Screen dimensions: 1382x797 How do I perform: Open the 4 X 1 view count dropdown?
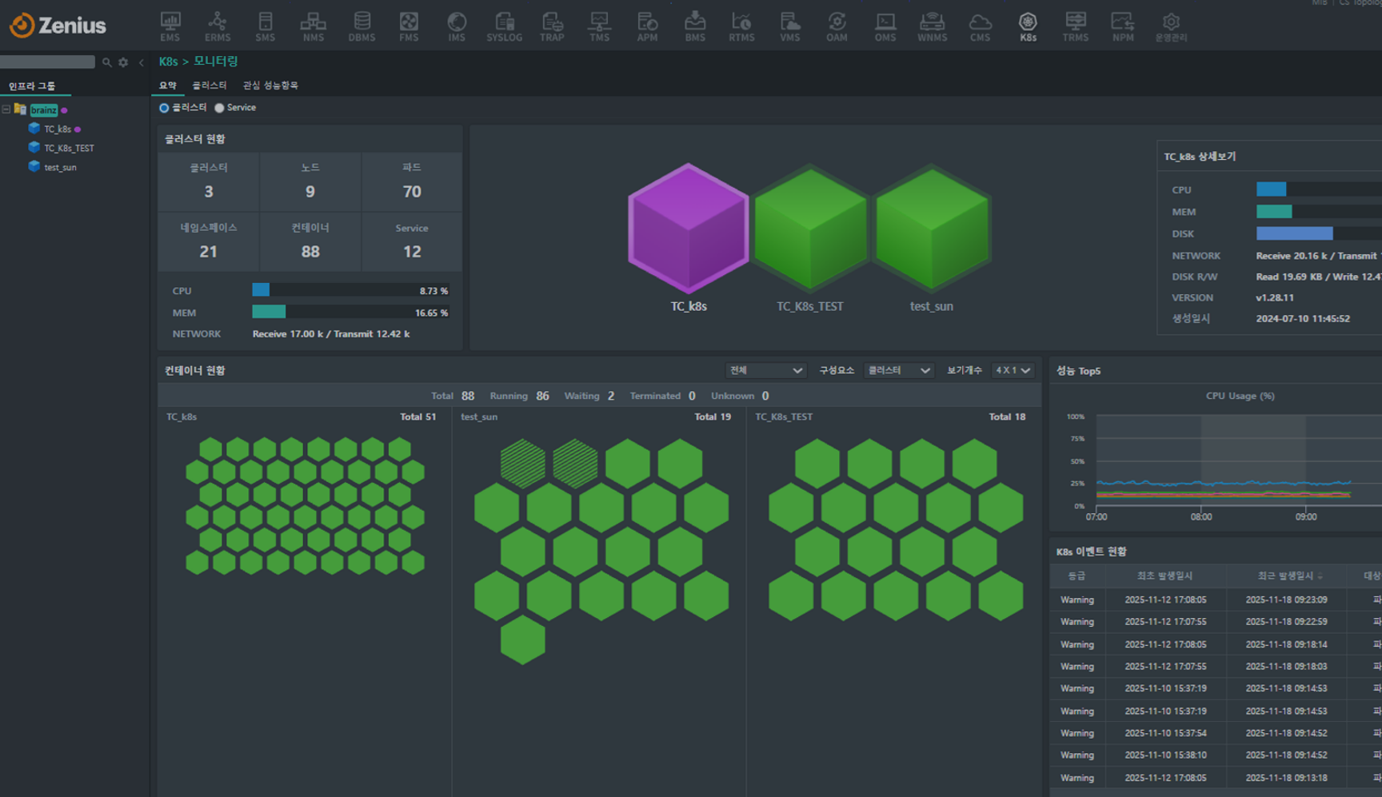[x=1012, y=371]
